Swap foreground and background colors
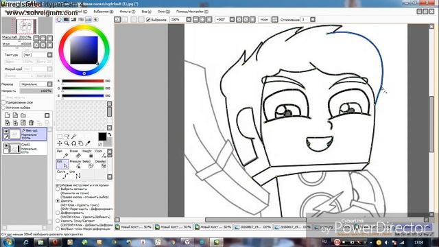The height and width of the screenshot is (247, 439). point(110,134)
